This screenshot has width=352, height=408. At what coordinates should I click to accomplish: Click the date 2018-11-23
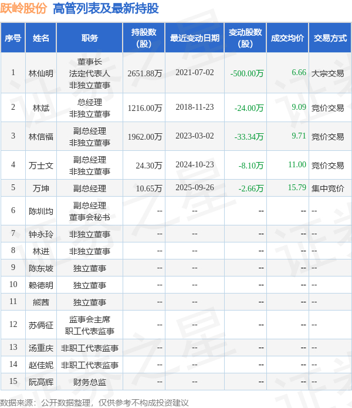pyautogui.click(x=194, y=107)
